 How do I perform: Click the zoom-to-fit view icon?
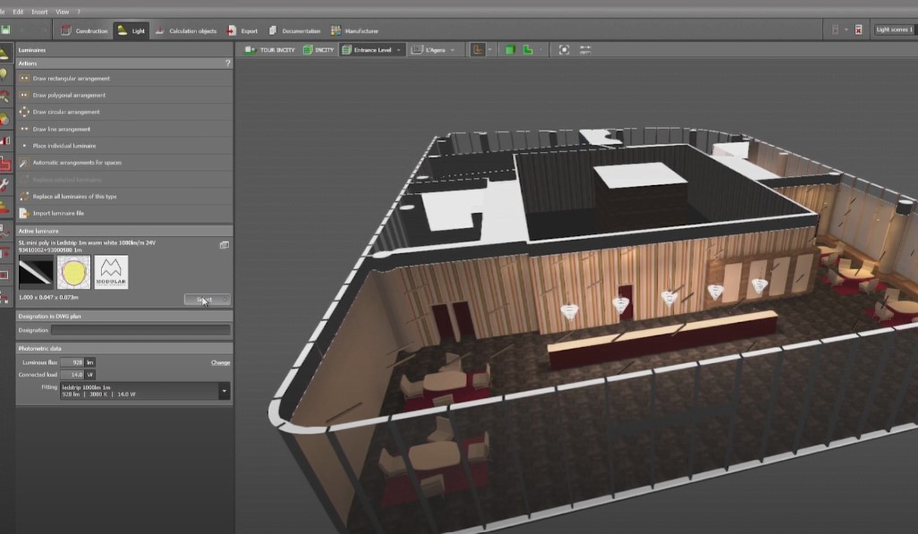564,50
